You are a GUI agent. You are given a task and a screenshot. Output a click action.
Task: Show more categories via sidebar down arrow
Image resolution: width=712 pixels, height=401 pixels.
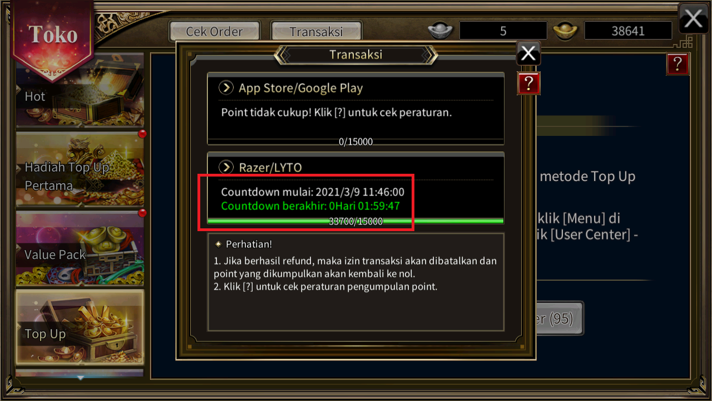point(81,378)
